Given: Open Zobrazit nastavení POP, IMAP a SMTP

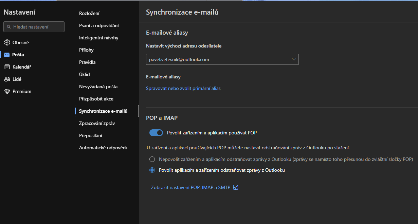Looking at the screenshot, I should point(190,187).
